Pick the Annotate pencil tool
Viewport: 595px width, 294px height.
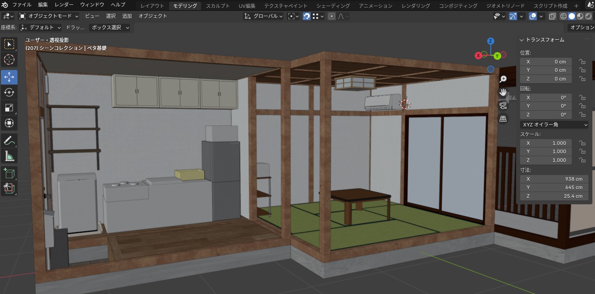click(9, 140)
